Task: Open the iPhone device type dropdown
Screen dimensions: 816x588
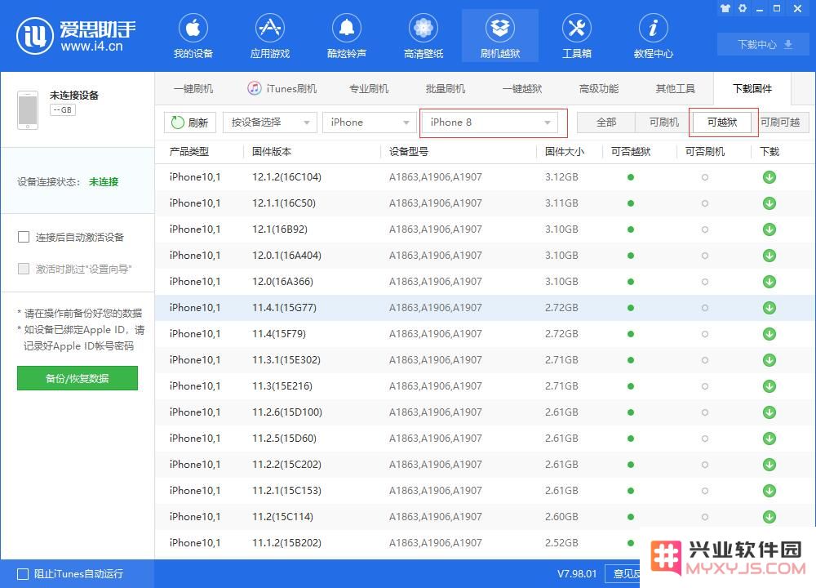Action: coord(369,122)
